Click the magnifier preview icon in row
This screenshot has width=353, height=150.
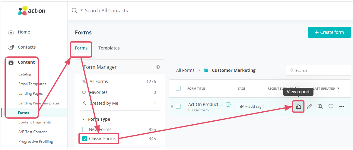(x=320, y=107)
